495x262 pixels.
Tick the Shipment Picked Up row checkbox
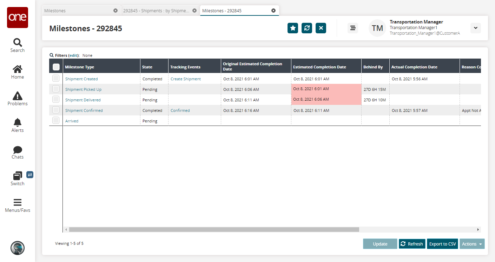tap(56, 89)
